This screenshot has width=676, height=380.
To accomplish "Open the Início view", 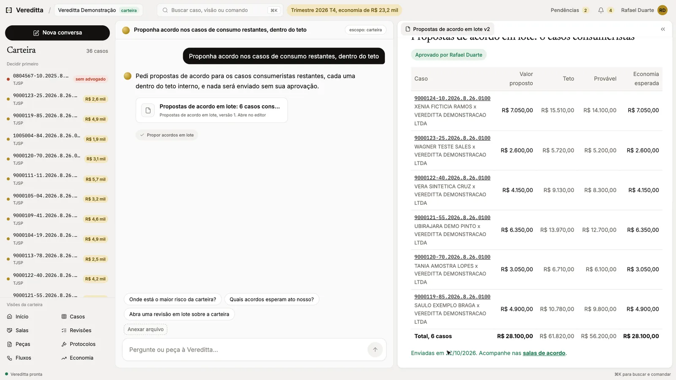I will pyautogui.click(x=18, y=317).
